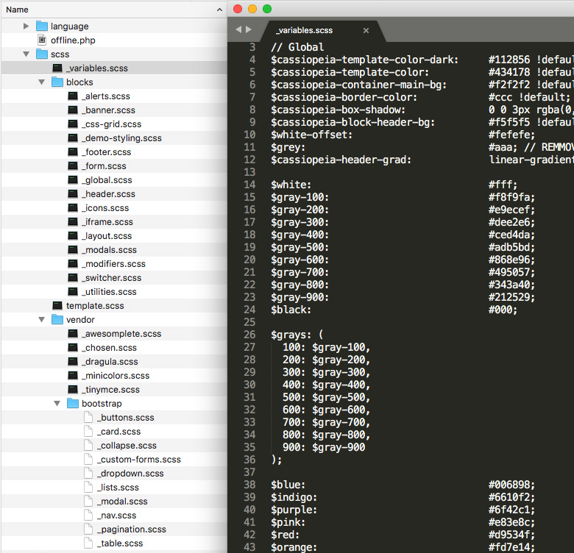Click the template.scss file icon
The height and width of the screenshot is (553, 574).
point(57,305)
